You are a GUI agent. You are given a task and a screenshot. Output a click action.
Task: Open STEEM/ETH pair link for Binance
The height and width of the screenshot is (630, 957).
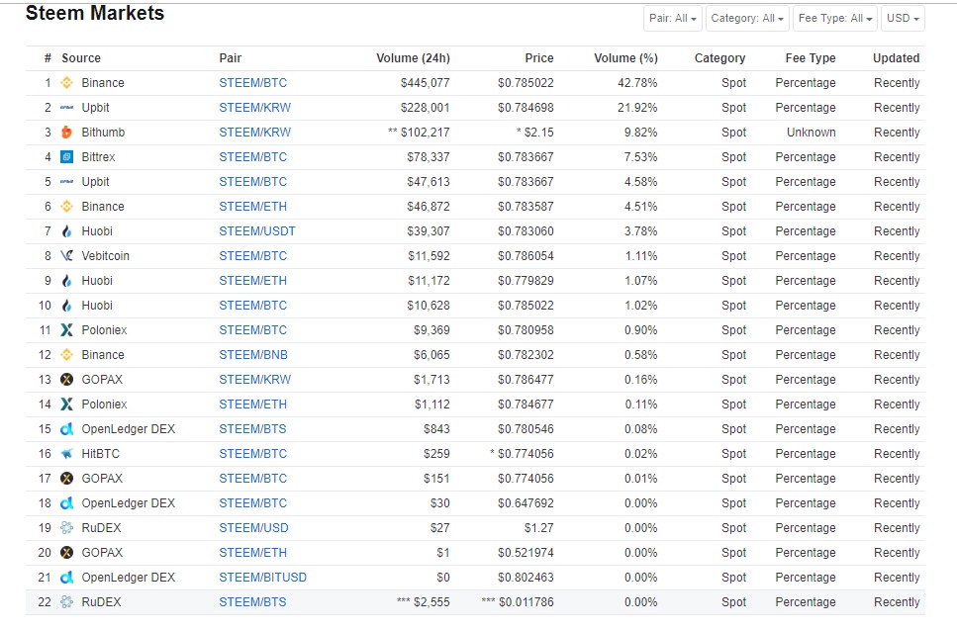[x=252, y=206]
